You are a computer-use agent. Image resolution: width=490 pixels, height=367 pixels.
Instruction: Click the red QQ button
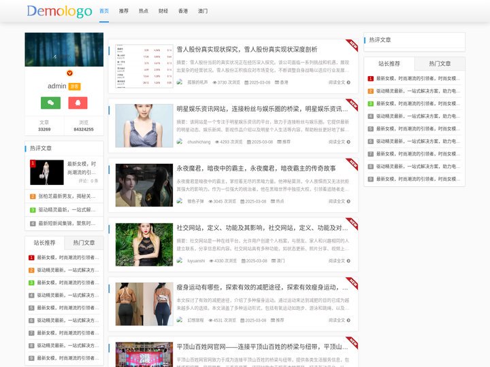click(78, 103)
